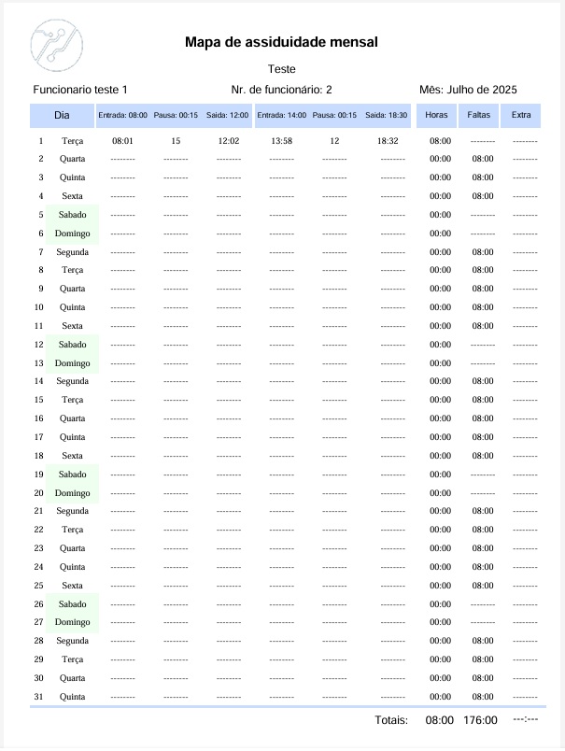
Task: Select the 'Funcionario teste 1' name label
Action: 80,90
